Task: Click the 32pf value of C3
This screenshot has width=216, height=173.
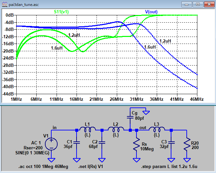Action: 164,146
